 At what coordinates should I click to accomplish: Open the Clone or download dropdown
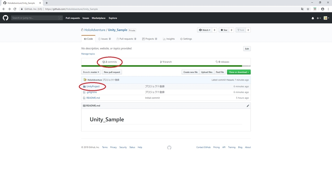tap(239, 72)
